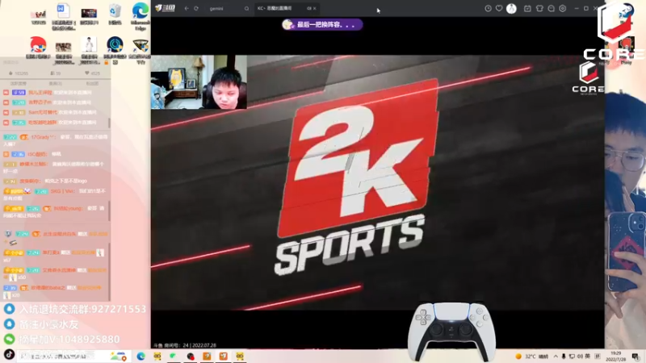This screenshot has height=363, width=646.
Task: Click the streamer webcam overlay
Action: click(199, 82)
